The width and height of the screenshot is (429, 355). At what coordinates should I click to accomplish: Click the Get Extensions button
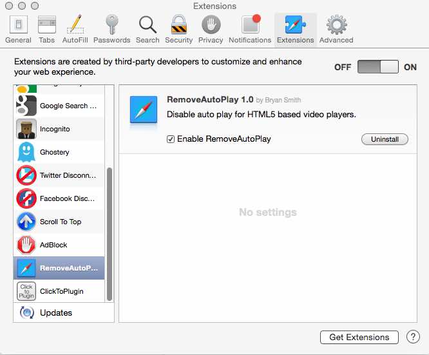click(x=359, y=337)
